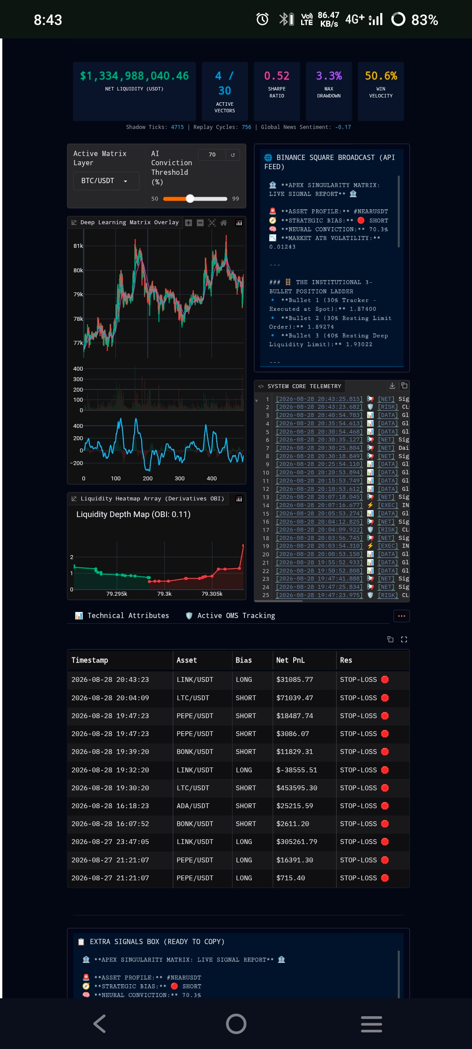Move the AI Conviction Threshold slider handle
This screenshot has width=472, height=1049.
click(x=190, y=199)
